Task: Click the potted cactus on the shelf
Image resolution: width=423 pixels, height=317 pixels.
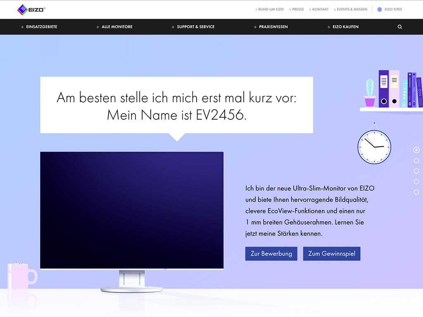Action: coord(370,93)
